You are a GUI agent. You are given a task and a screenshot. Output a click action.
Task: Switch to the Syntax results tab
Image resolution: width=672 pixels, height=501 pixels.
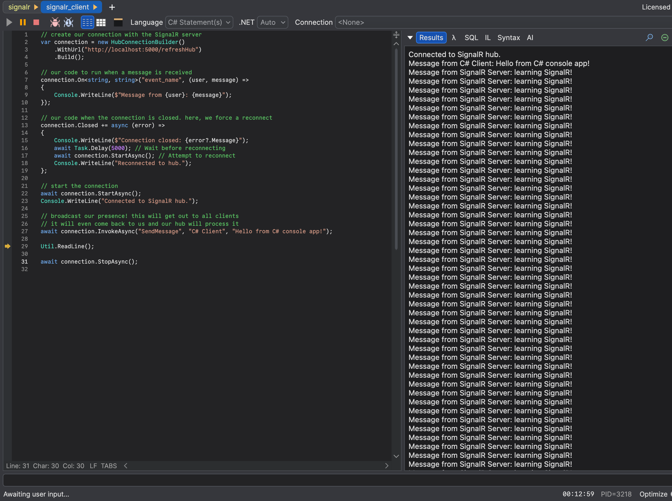(x=508, y=37)
